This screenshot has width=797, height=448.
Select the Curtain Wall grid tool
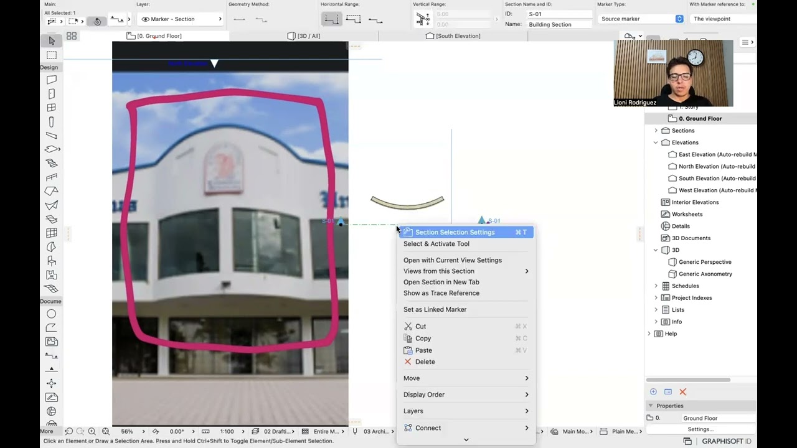[52, 233]
